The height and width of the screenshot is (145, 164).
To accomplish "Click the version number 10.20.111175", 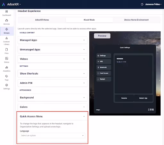I will pos(121,62).
